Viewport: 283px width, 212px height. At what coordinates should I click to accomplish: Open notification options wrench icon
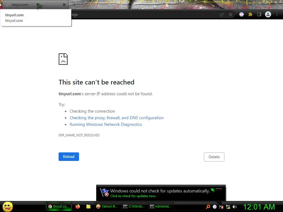[x=213, y=190]
